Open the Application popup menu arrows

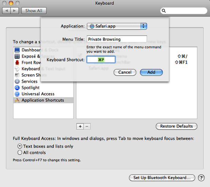click(143, 26)
